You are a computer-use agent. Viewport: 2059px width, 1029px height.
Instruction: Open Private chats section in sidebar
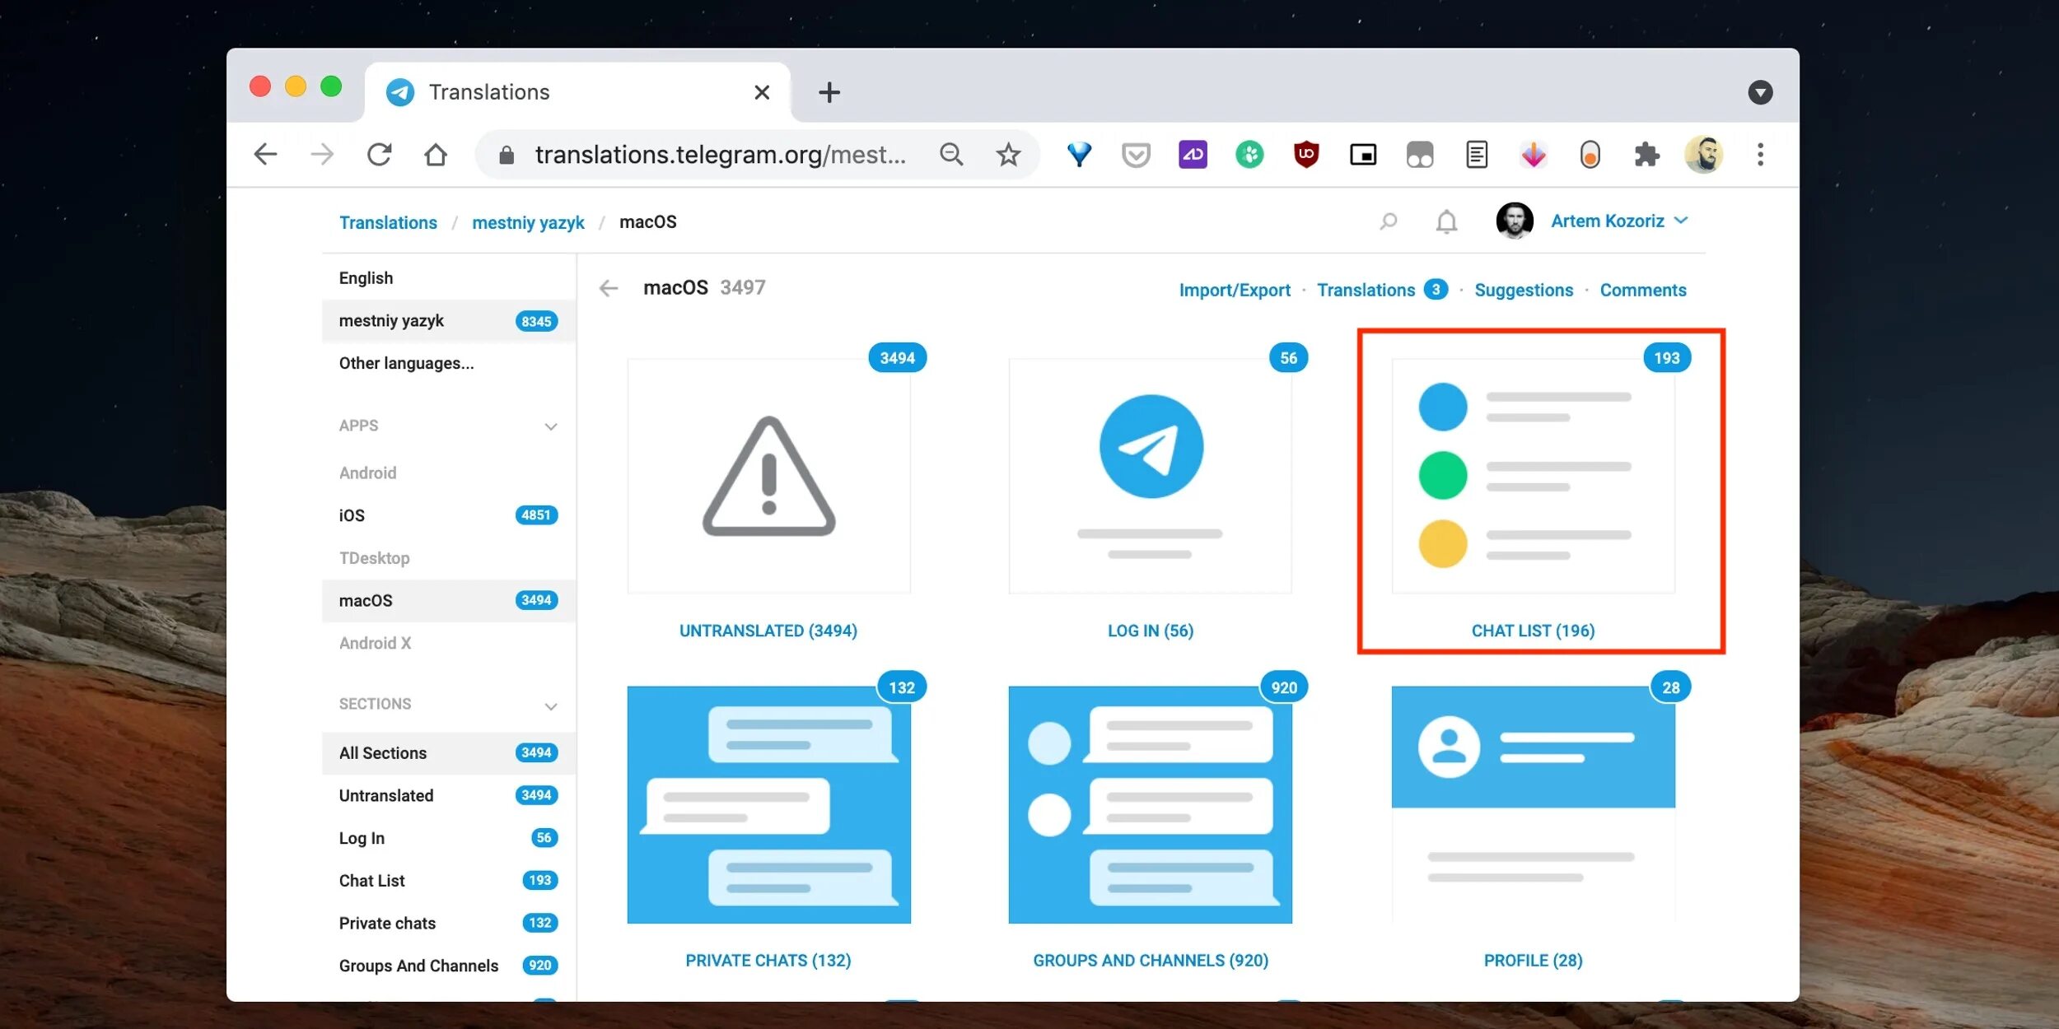(x=449, y=924)
